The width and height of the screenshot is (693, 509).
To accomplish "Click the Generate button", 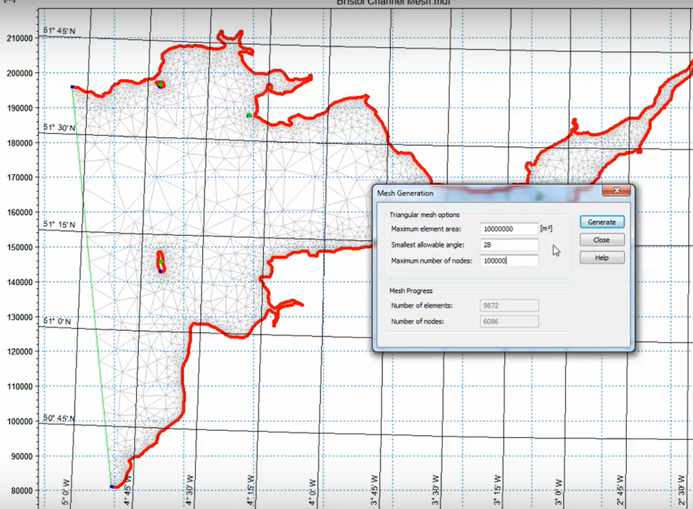I will pyautogui.click(x=601, y=222).
